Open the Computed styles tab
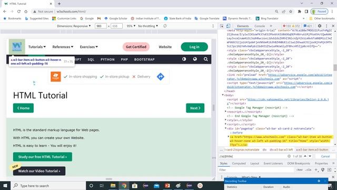The width and height of the screenshot is (337, 190). [239, 163]
